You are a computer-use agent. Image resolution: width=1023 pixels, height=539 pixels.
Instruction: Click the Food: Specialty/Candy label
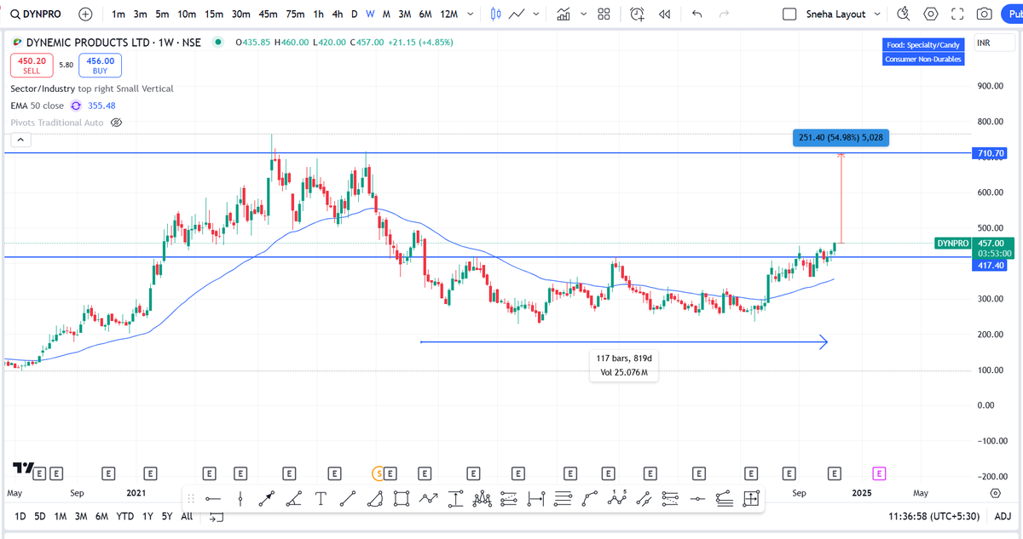point(923,44)
